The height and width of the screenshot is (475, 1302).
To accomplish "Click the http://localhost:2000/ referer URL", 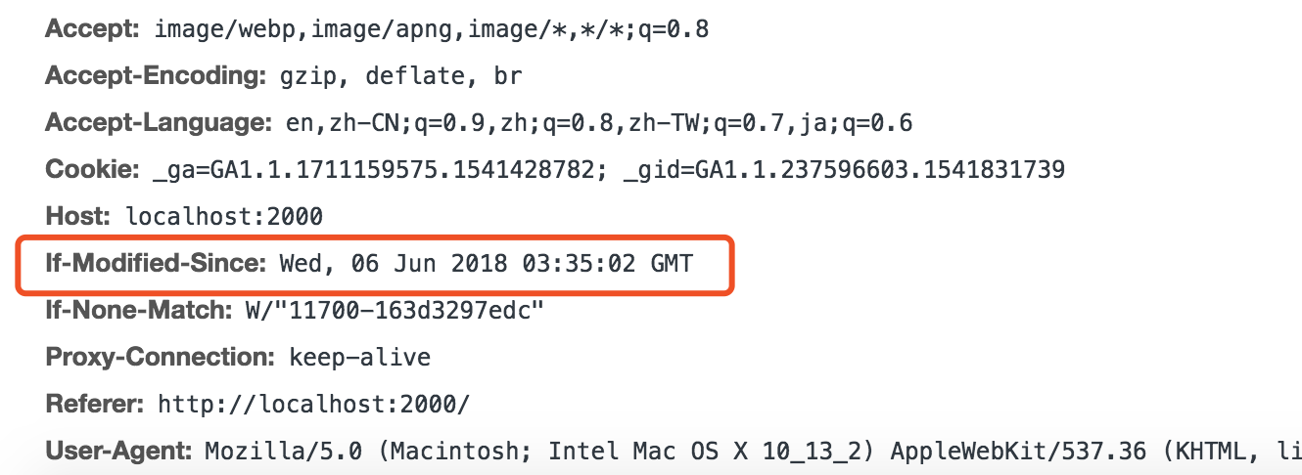I will coord(313,403).
